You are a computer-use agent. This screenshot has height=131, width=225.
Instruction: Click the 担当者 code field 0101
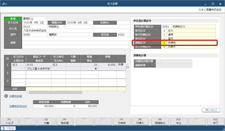123,35
